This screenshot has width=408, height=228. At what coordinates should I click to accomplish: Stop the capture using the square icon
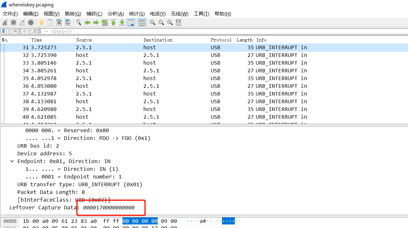click(13, 23)
